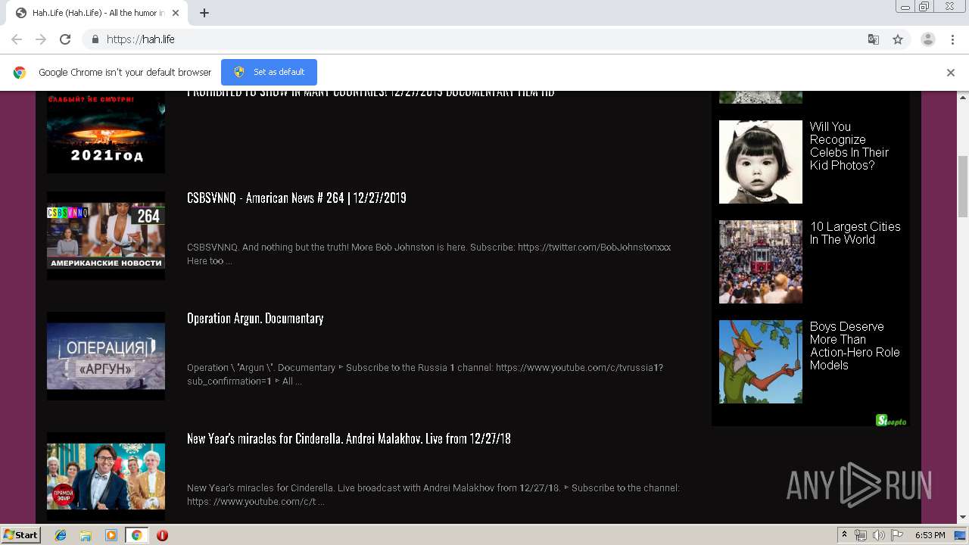
Task: Open the media player taskbar icon
Action: tap(111, 535)
